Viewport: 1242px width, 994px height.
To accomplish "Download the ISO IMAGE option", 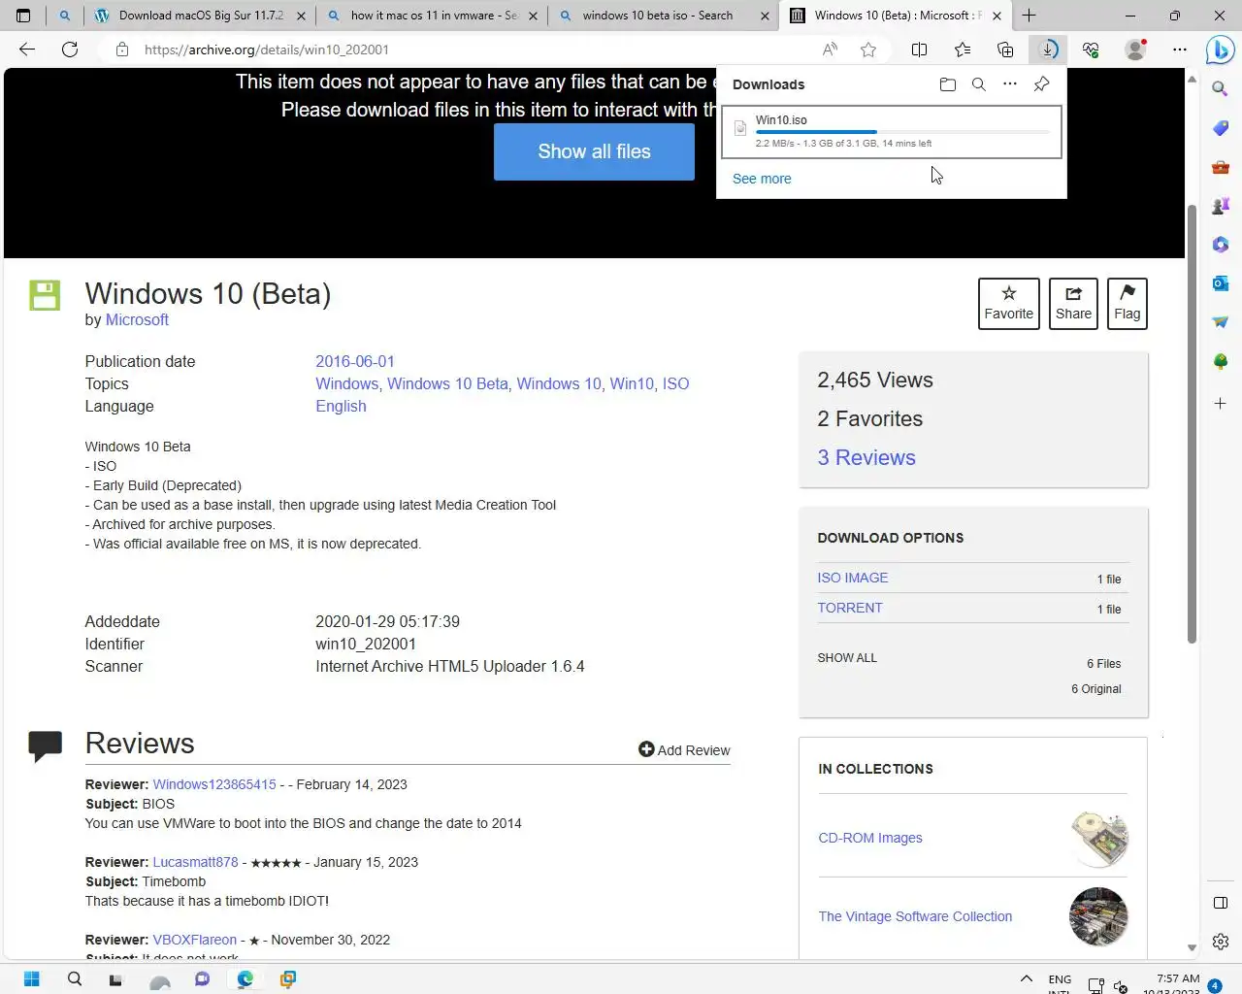I will (x=853, y=578).
